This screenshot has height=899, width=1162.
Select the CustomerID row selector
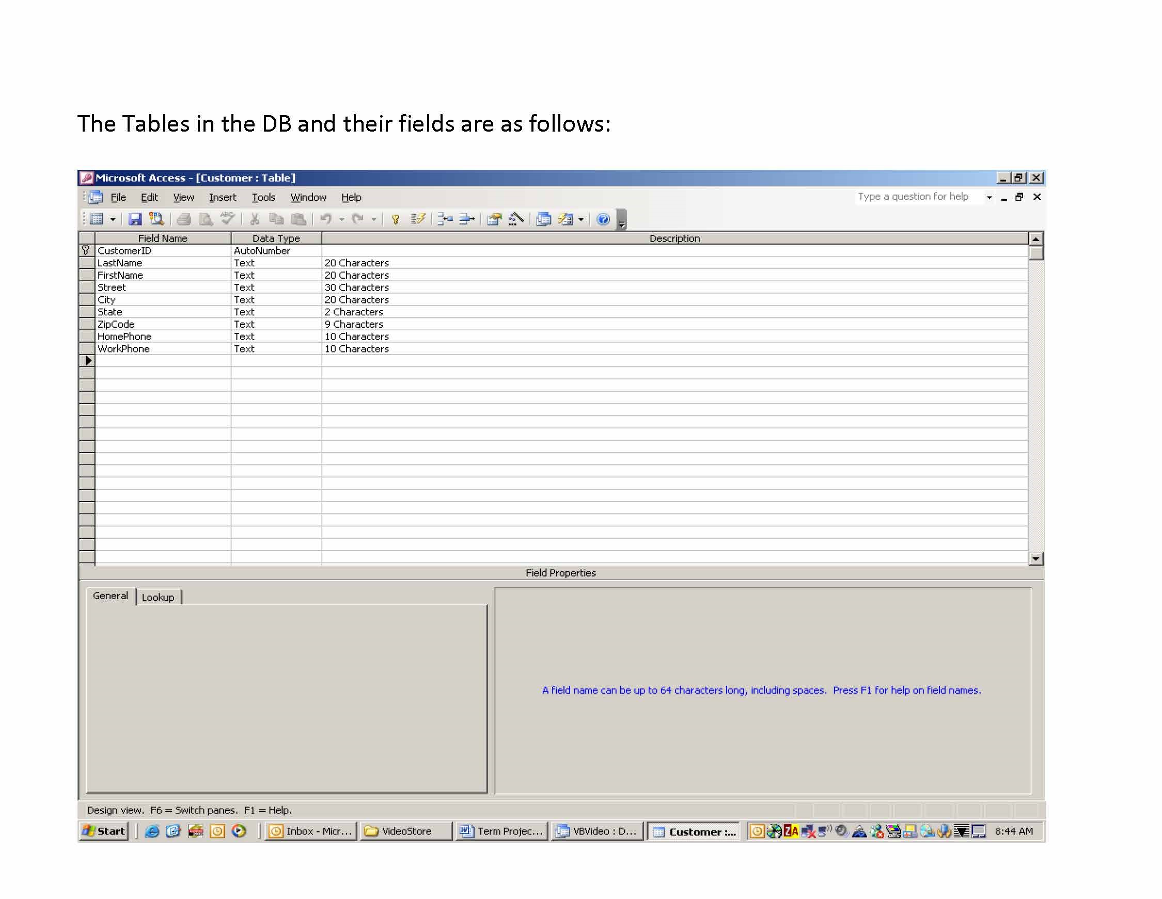pyautogui.click(x=86, y=250)
